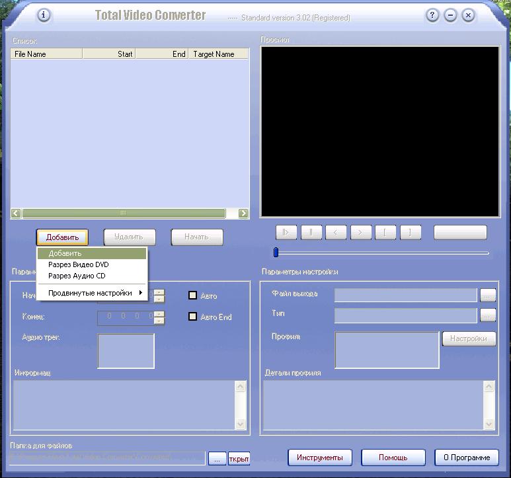Decrement the start time stepper down arrow
511x478 pixels.
click(159, 299)
